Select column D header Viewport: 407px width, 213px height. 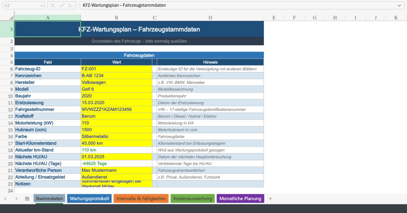pyautogui.click(x=210, y=17)
